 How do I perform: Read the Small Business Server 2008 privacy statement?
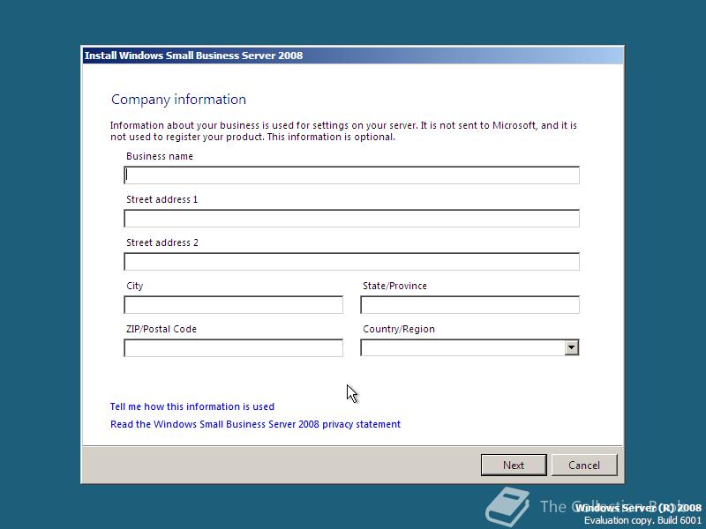coord(255,424)
